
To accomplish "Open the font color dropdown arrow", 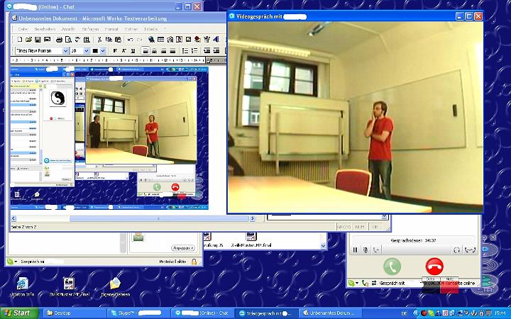I will [x=103, y=51].
